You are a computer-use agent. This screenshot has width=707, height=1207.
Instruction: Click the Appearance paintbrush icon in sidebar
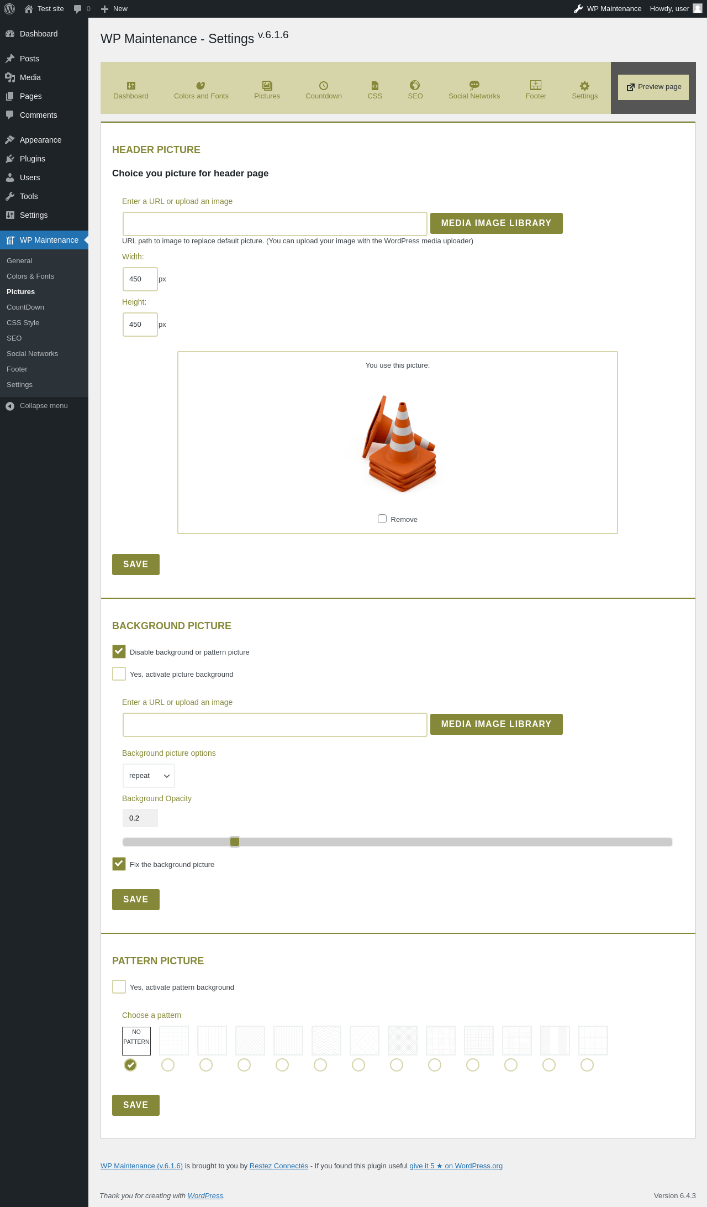tap(10, 140)
